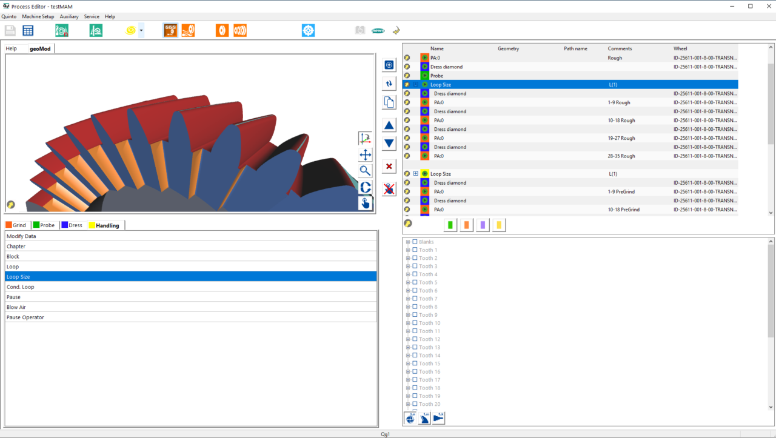Open dropdown arrow next to yellow icon
Screen dimensions: 776x438
pos(141,30)
